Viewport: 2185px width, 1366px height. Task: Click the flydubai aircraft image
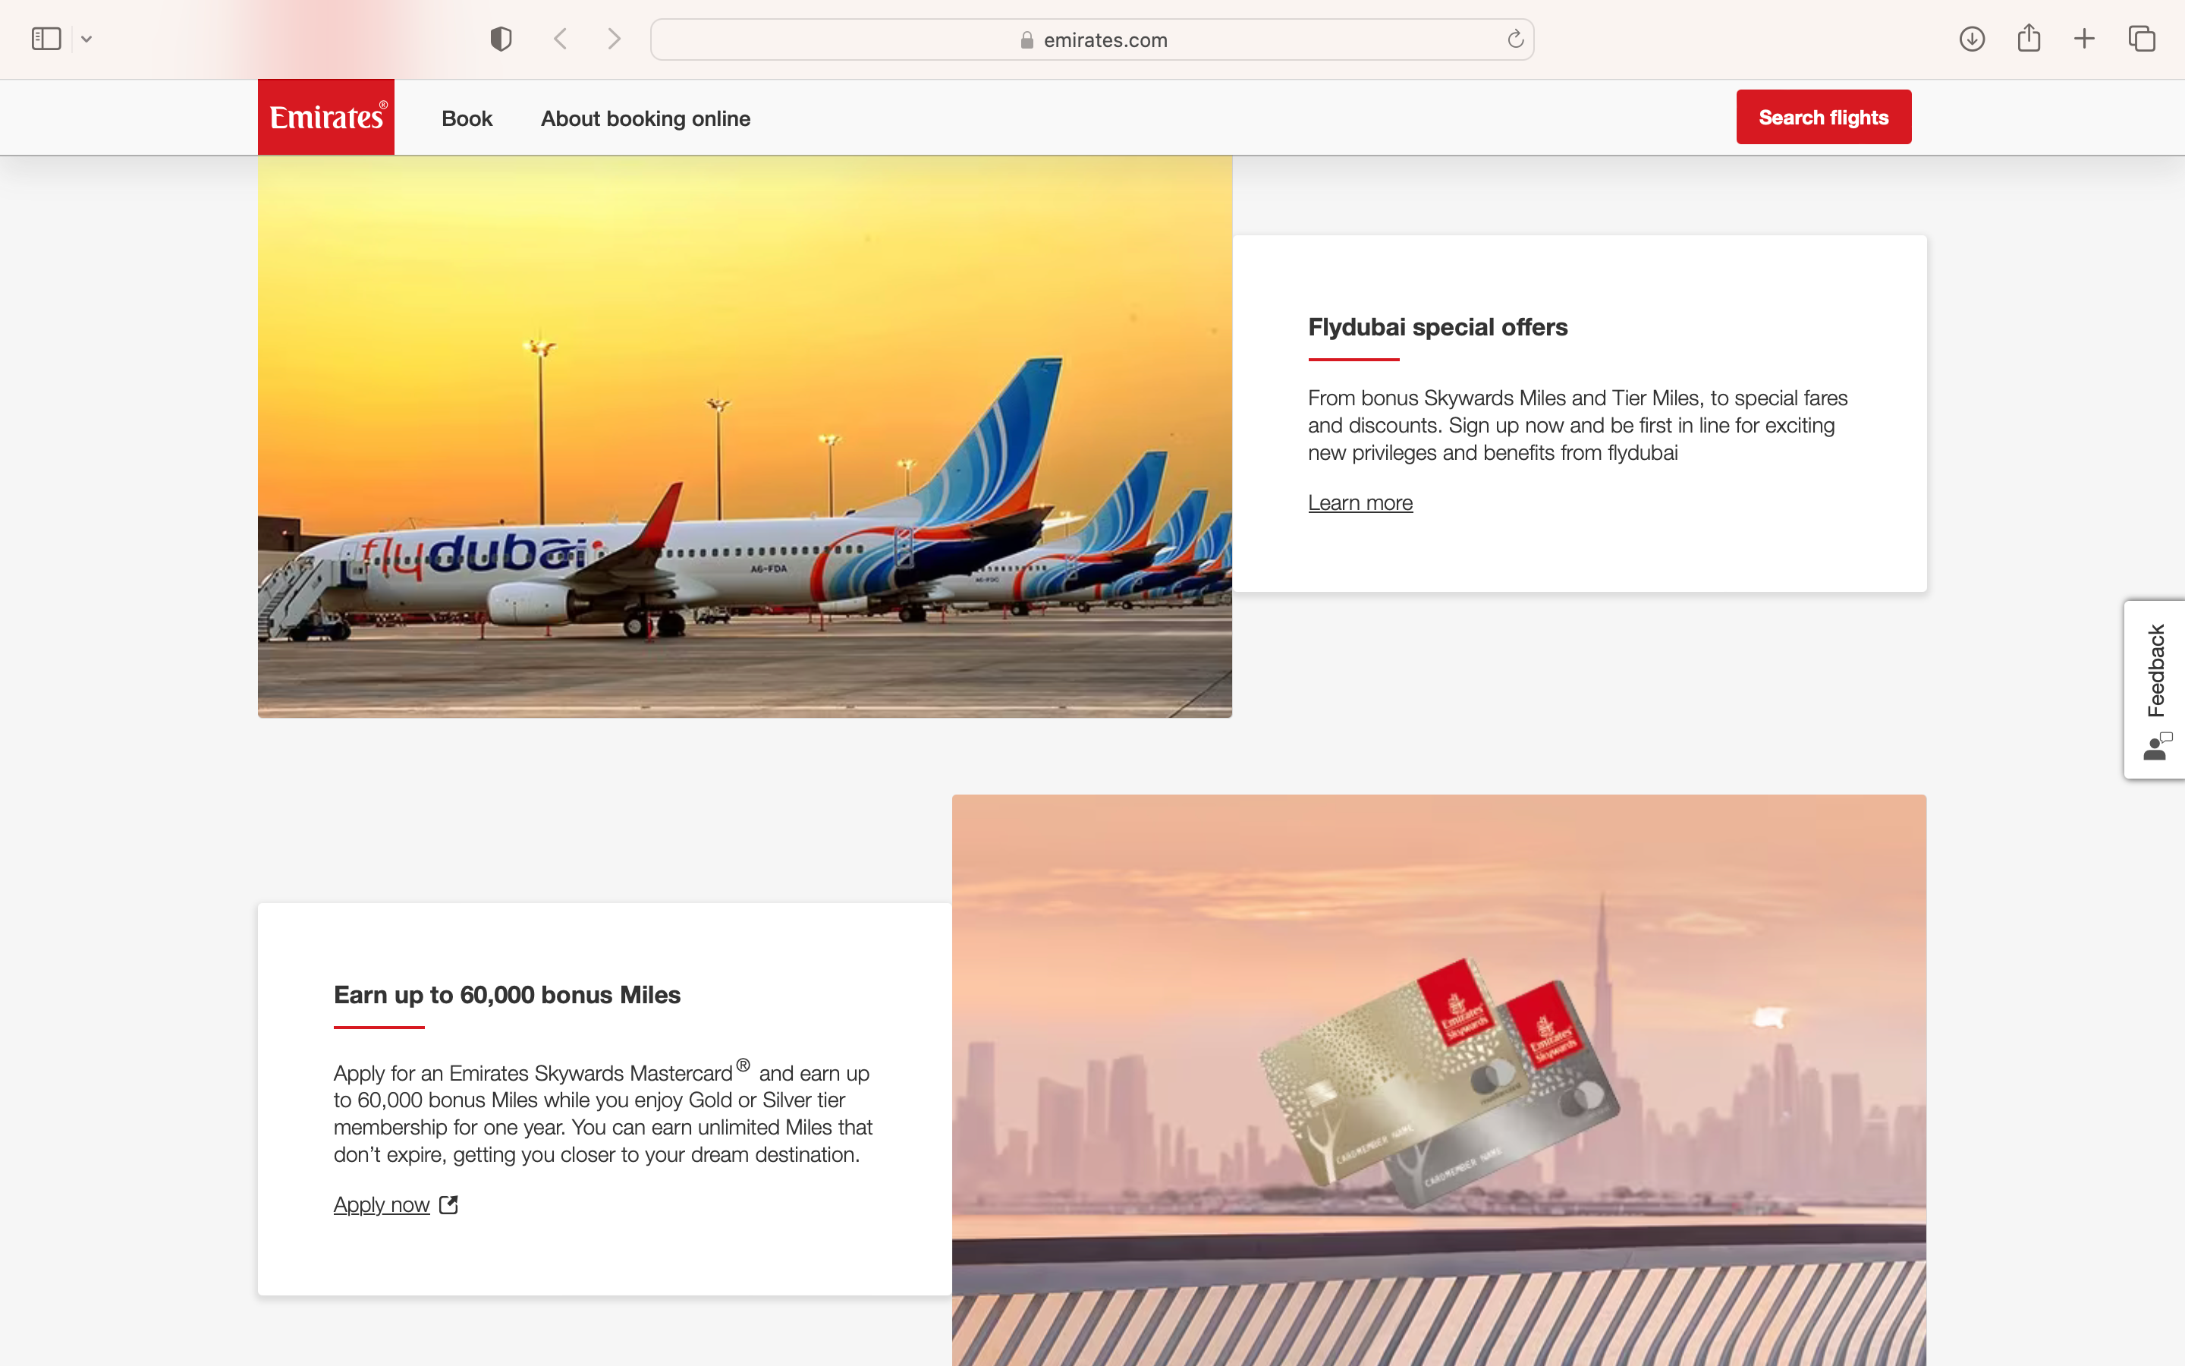point(745,436)
